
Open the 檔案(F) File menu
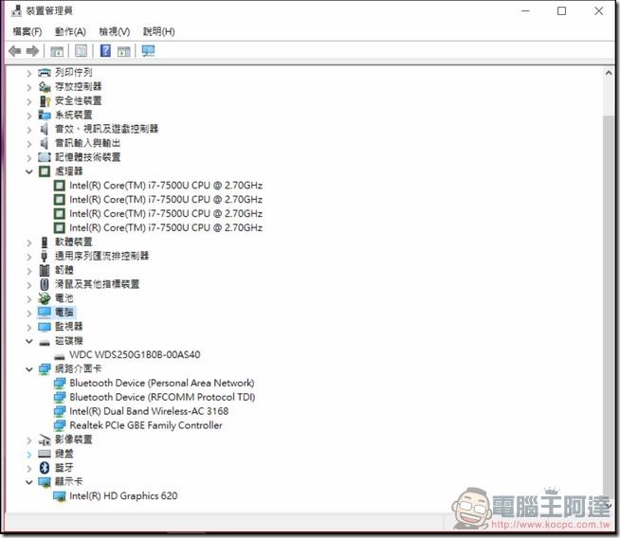tap(27, 31)
